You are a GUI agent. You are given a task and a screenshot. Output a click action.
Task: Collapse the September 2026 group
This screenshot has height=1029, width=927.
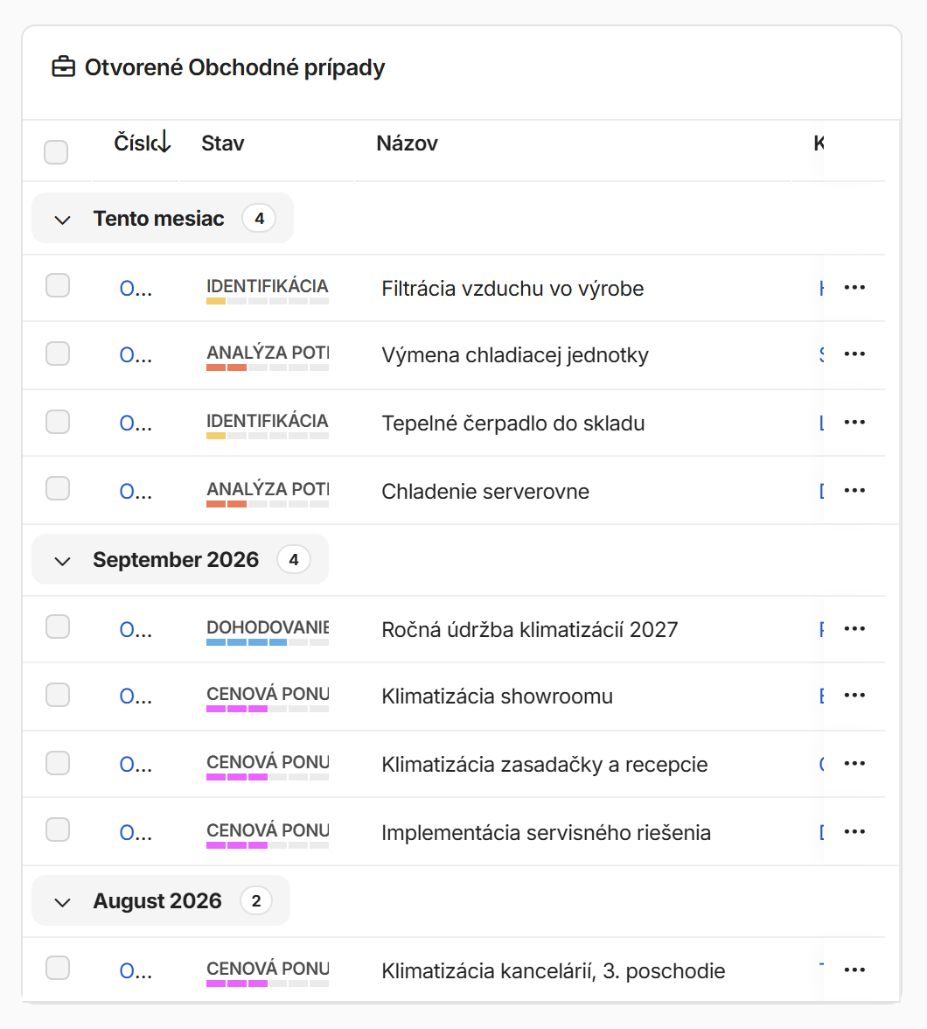click(x=62, y=561)
